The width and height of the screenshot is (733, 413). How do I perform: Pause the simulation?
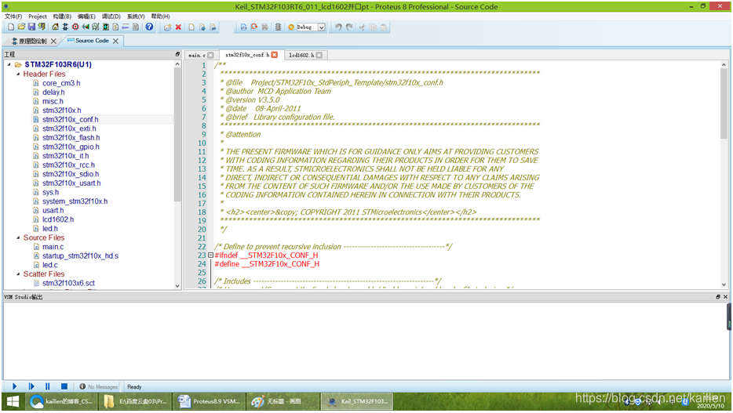pyautogui.click(x=48, y=386)
